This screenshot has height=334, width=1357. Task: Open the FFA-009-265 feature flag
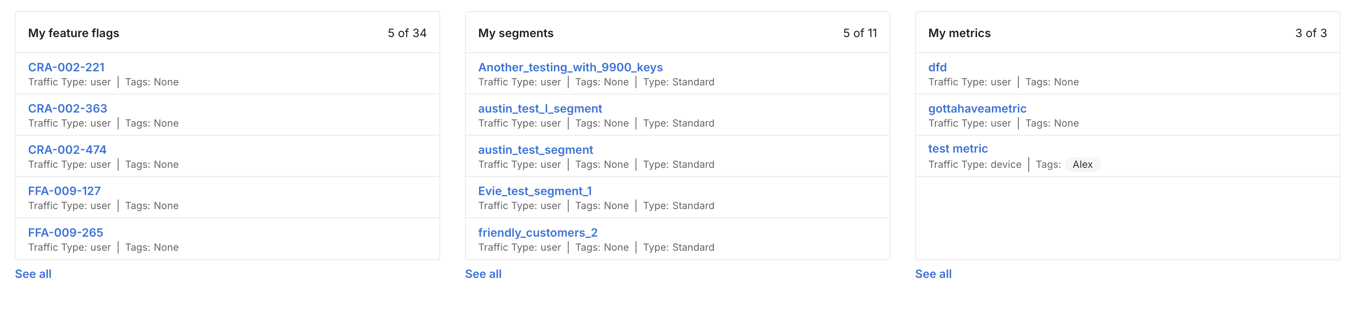(65, 233)
